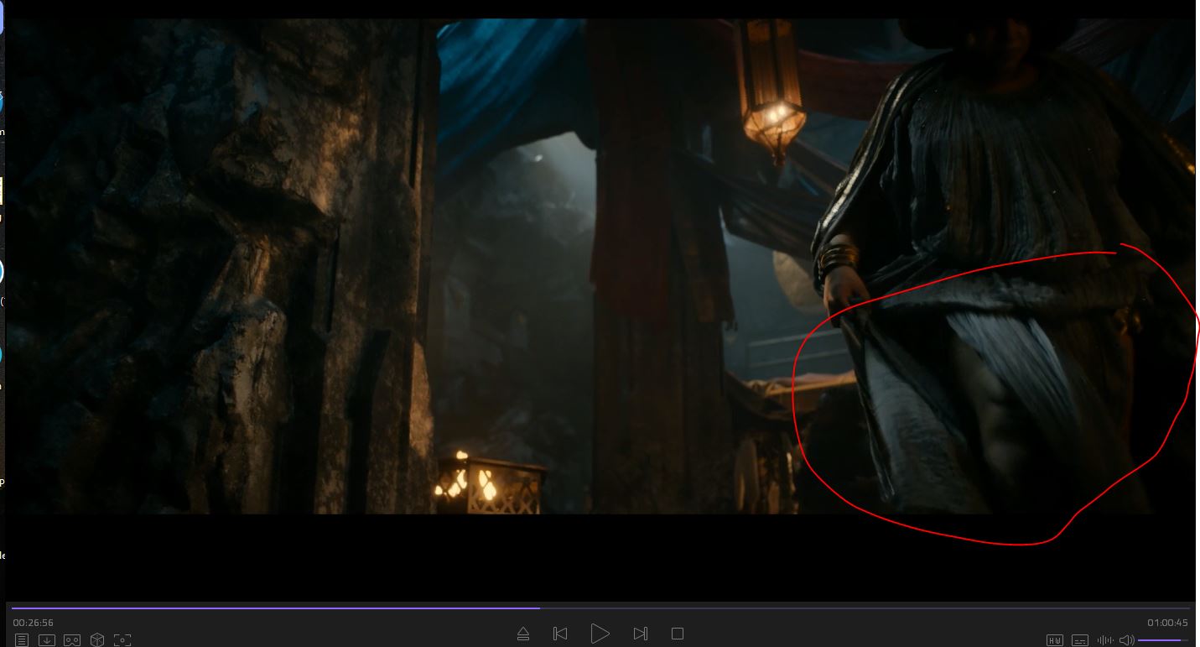Take a screenshot with the capture-frame icon
1200x647 pixels.
[x=122, y=640]
